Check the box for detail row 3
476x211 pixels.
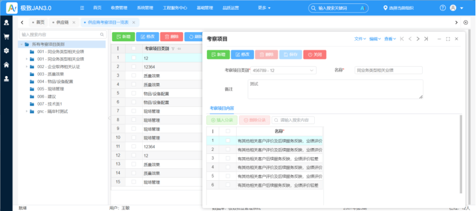tap(228, 158)
